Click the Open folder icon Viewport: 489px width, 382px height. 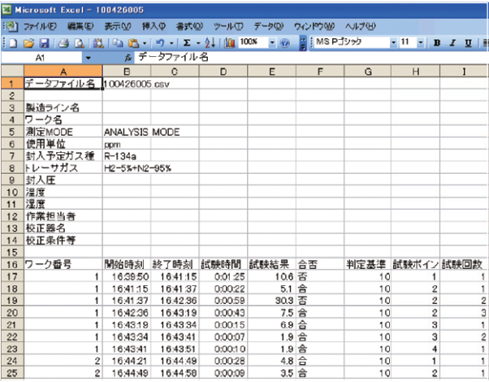(28, 43)
